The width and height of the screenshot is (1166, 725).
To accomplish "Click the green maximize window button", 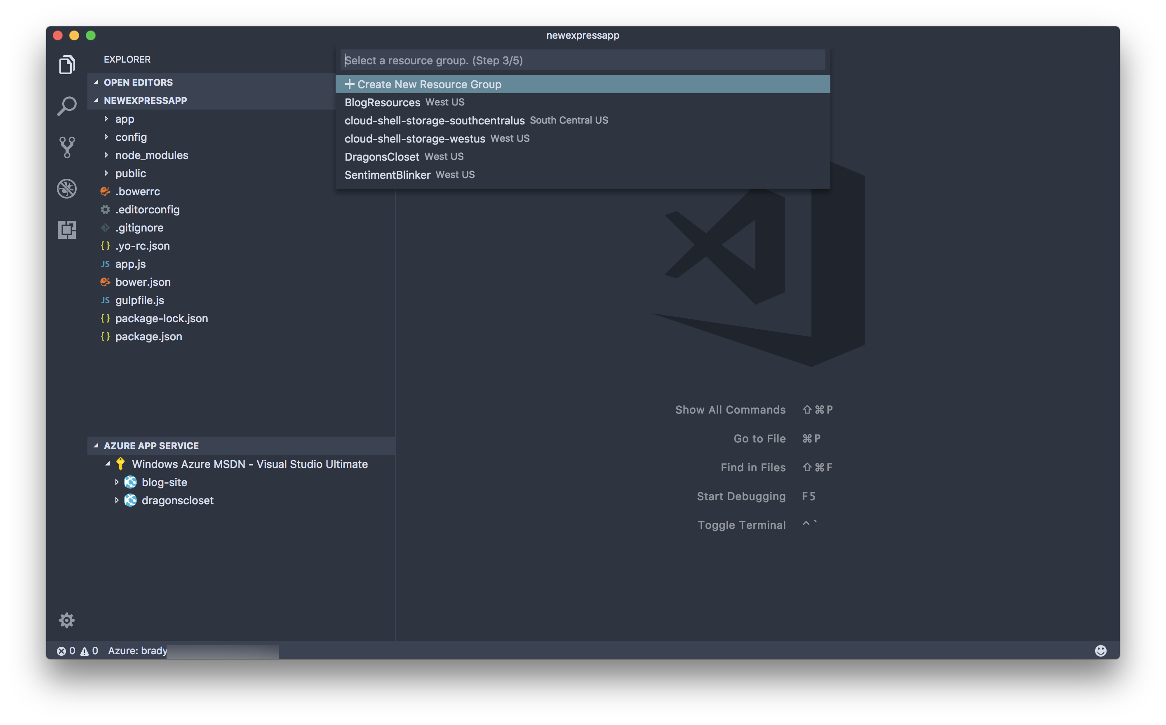I will pyautogui.click(x=91, y=35).
